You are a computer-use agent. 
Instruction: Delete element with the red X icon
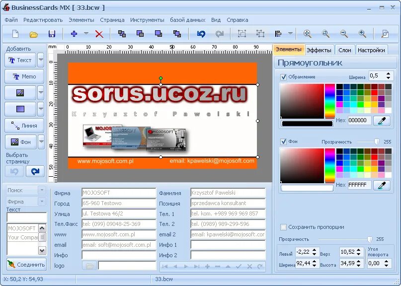tap(99, 34)
